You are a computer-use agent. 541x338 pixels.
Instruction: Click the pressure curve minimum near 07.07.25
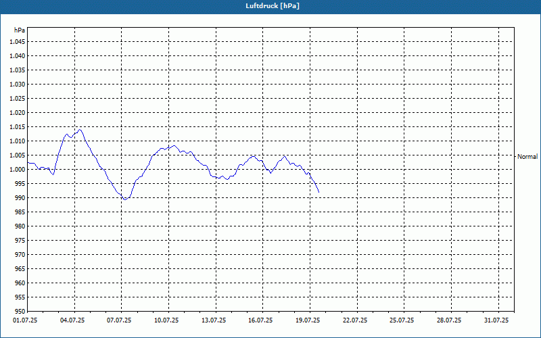click(125, 199)
